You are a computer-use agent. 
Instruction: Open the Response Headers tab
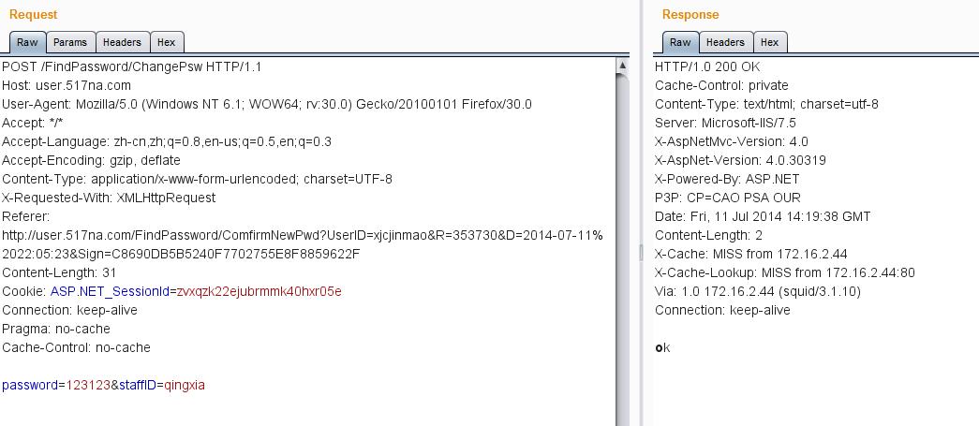(725, 42)
